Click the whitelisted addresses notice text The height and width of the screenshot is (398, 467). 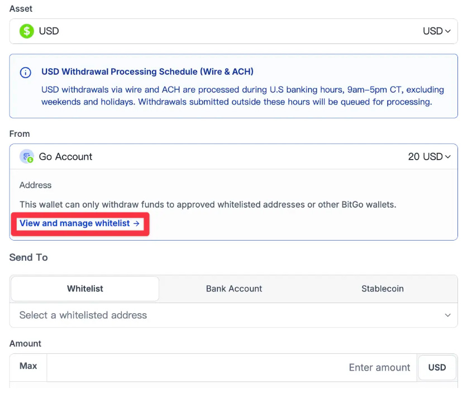(207, 204)
